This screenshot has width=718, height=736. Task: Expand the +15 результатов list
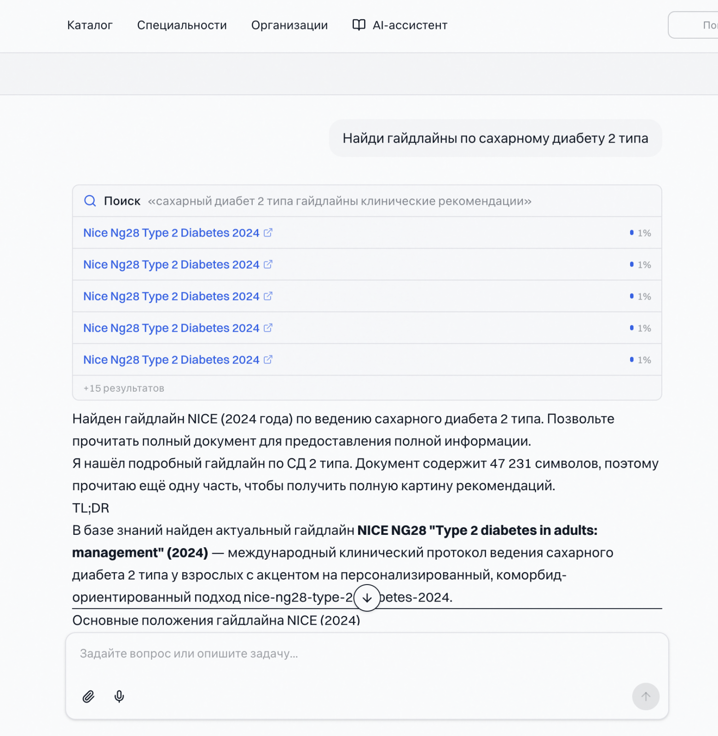click(x=124, y=388)
